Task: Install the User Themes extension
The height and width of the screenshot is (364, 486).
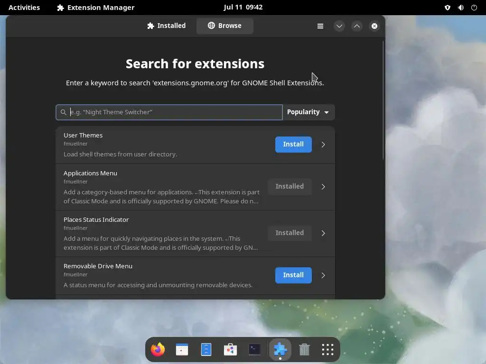Action: tap(293, 144)
